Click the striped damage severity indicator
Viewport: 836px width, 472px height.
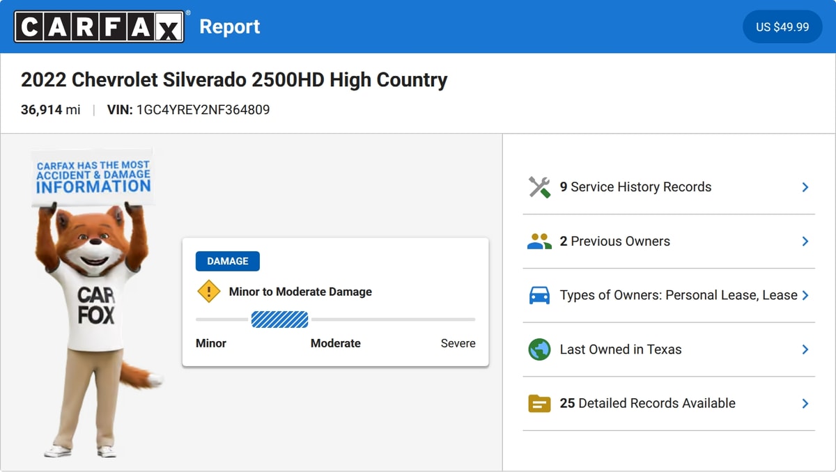click(279, 320)
